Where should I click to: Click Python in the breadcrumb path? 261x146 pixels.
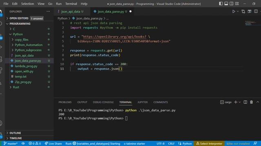[x=62, y=18]
